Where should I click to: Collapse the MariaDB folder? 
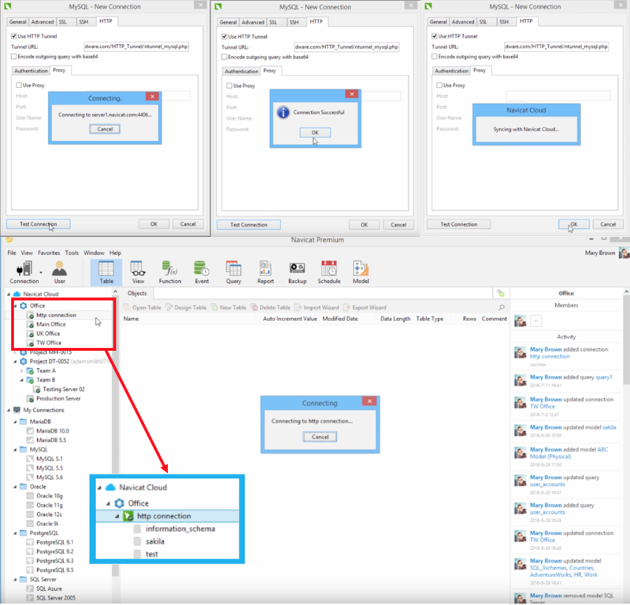15,422
